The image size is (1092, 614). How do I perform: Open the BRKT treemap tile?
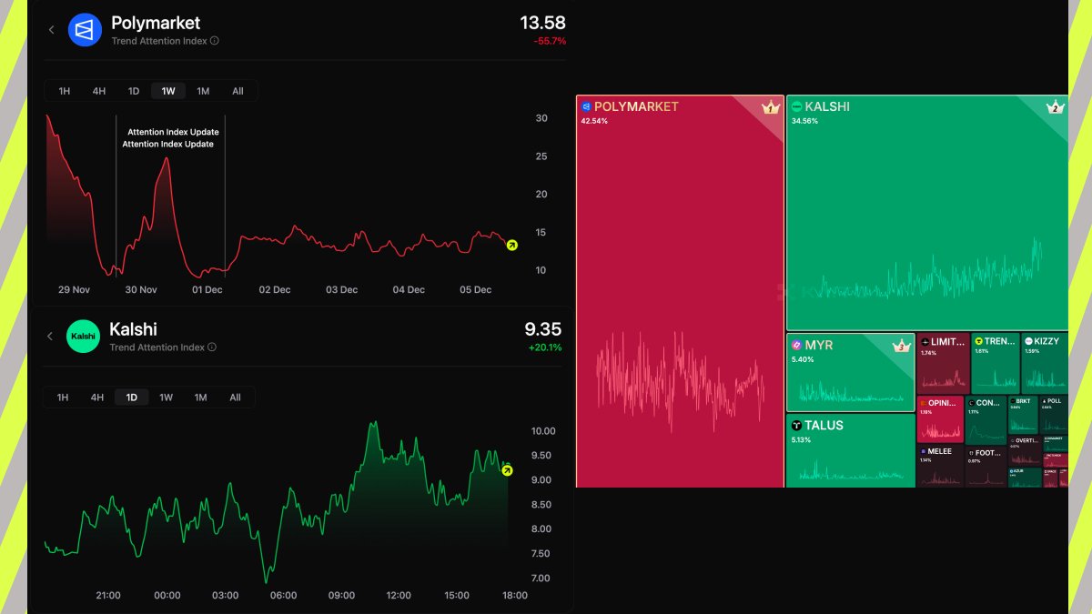(1024, 414)
